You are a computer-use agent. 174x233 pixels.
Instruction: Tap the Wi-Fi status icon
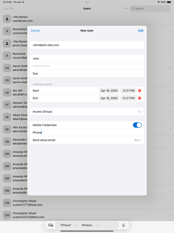tap(159, 2)
